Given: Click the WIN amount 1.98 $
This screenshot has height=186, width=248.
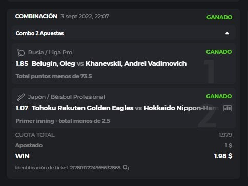Looking at the screenshot, I should pyautogui.click(x=223, y=156).
